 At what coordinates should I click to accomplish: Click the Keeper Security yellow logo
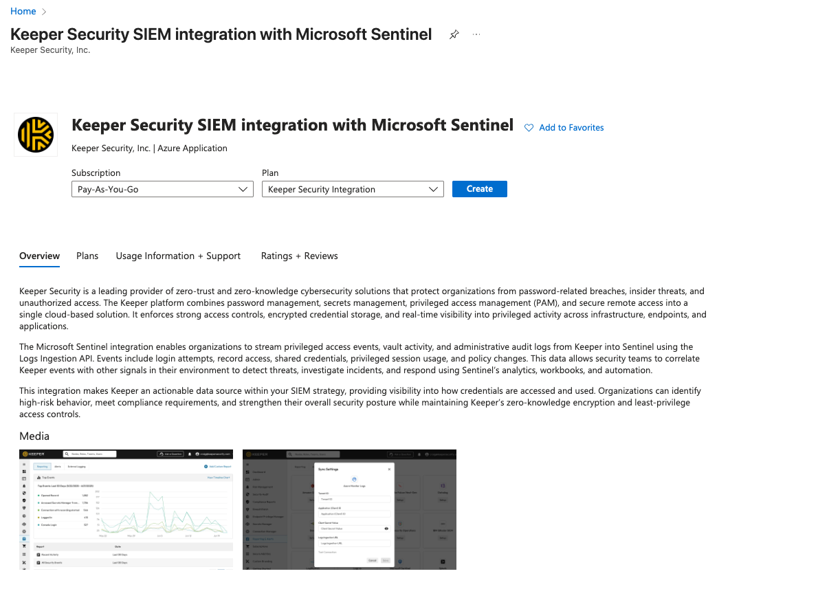(36, 134)
